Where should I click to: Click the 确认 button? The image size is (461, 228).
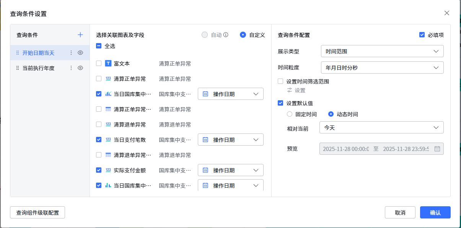click(435, 213)
